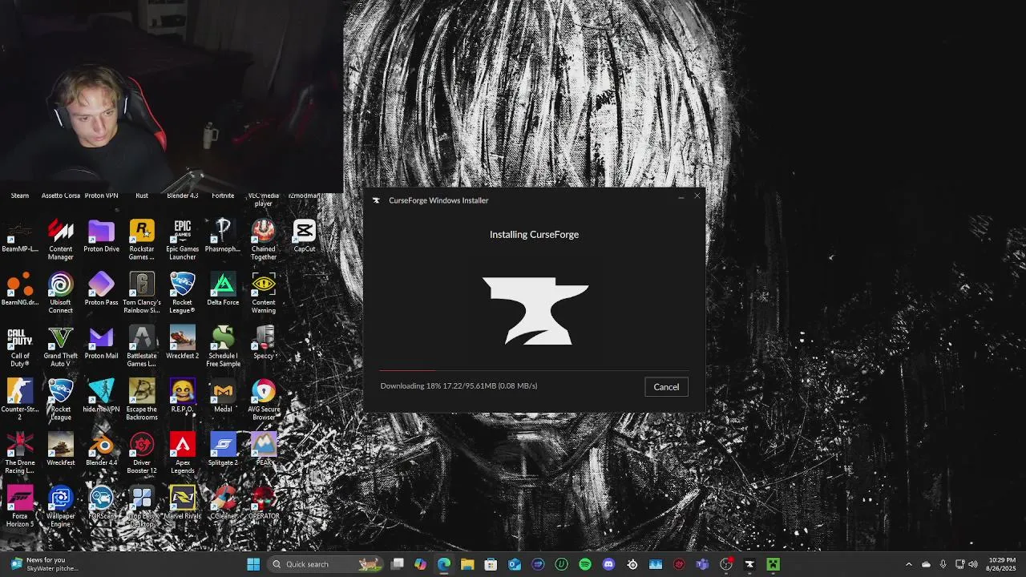Viewport: 1026px width, 577px height.
Task: Click the Downloading 18% status text
Action: [458, 386]
